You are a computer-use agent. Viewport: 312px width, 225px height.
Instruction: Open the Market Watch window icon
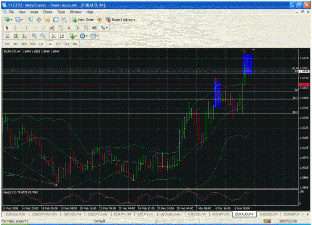pyautogui.click(x=30, y=19)
